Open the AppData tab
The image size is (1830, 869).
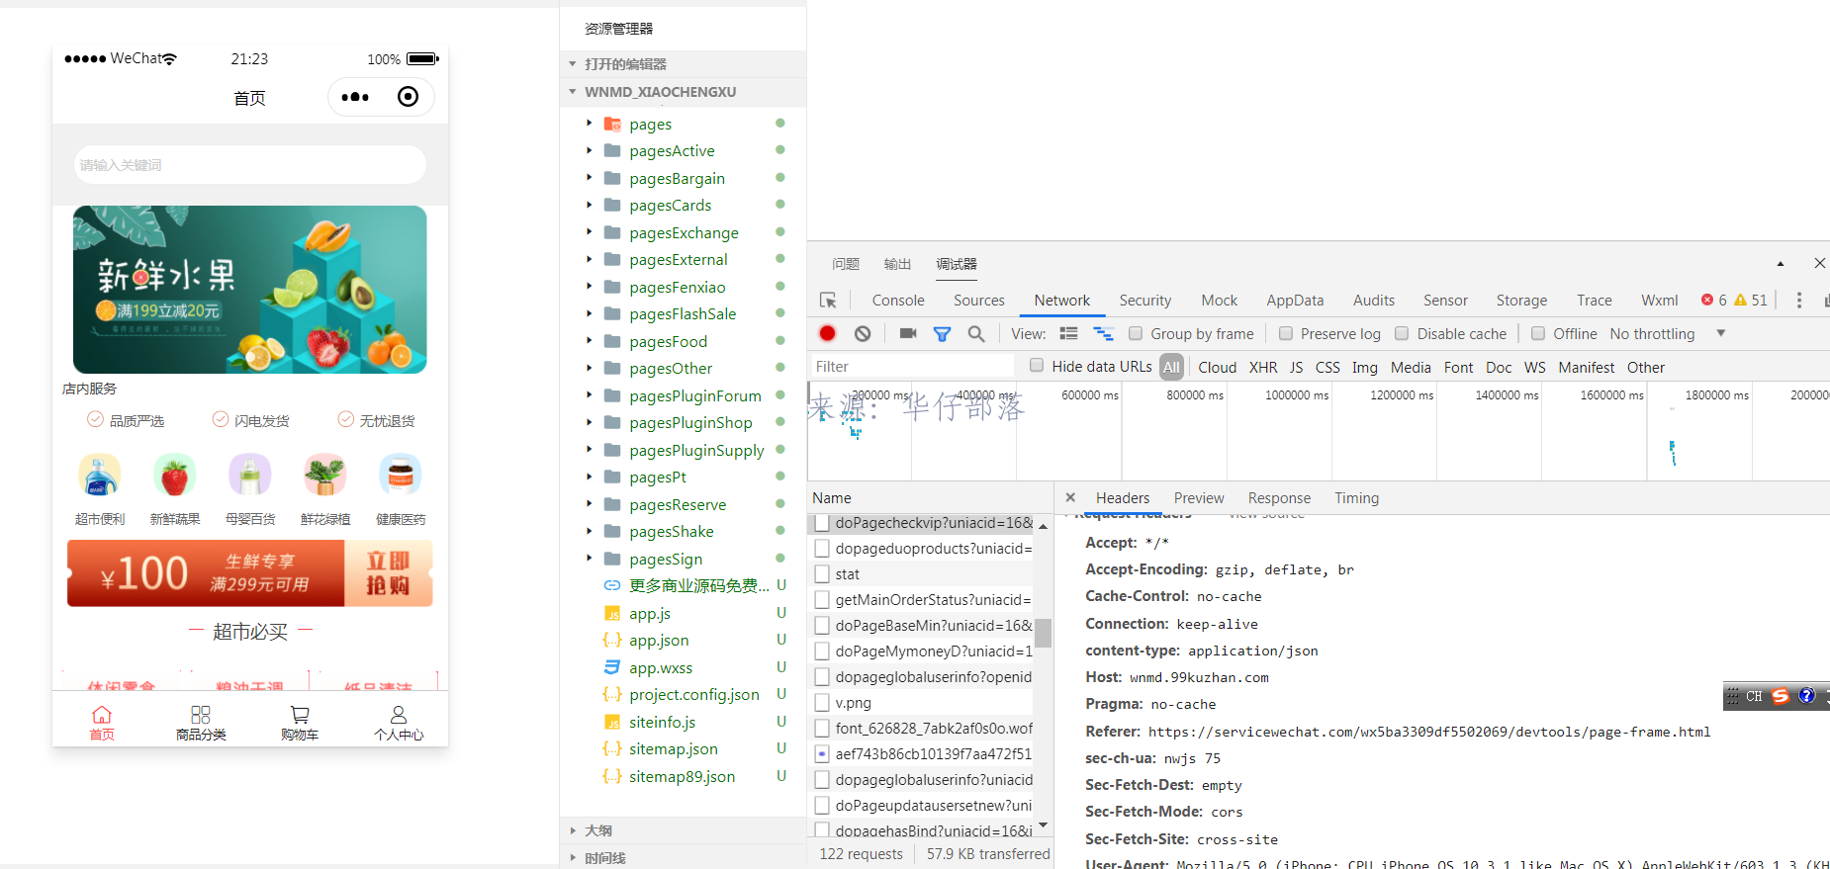tap(1295, 300)
